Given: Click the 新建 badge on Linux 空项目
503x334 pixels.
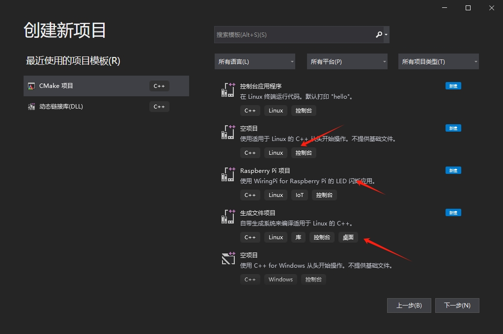Looking at the screenshot, I should [453, 128].
